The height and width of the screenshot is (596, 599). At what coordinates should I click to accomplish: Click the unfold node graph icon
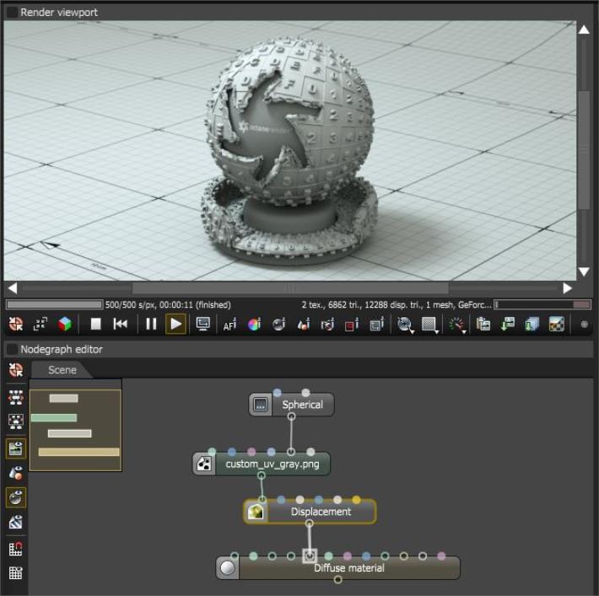click(16, 397)
